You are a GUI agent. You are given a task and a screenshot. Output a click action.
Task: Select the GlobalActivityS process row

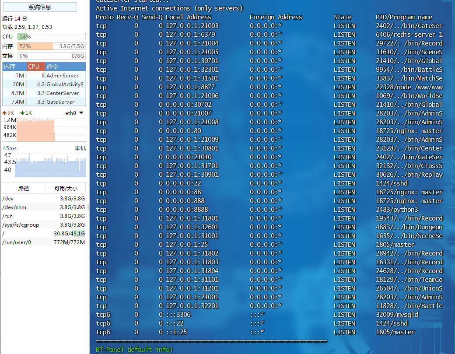(44, 84)
